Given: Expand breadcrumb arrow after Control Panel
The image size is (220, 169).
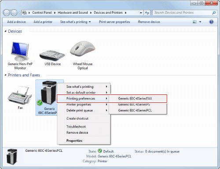Looking at the screenshot, I should click(x=55, y=13).
